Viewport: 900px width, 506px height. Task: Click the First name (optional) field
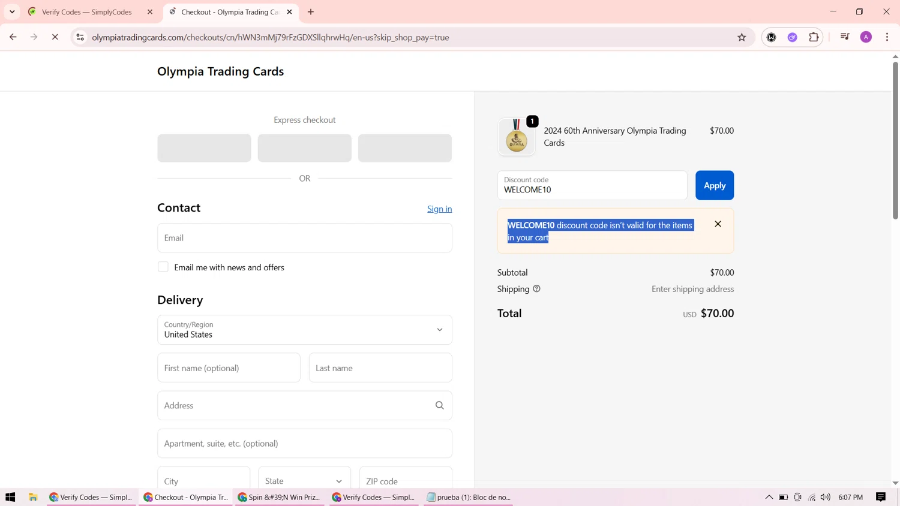pyautogui.click(x=229, y=368)
